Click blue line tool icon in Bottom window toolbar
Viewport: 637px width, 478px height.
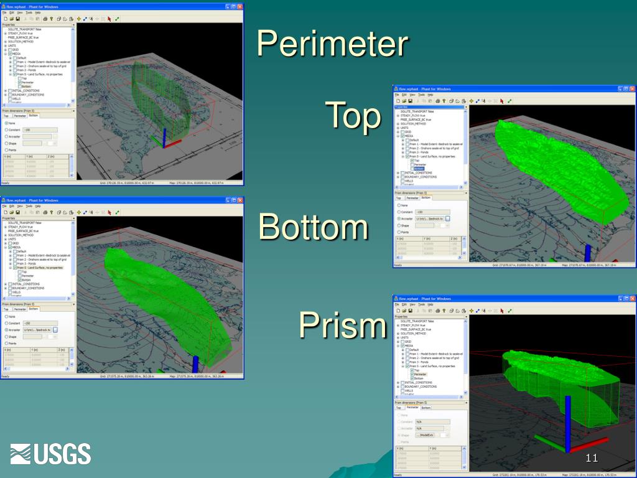(x=85, y=212)
